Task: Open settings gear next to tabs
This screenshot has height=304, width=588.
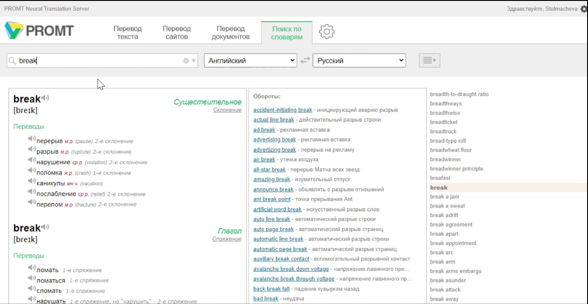Action: (327, 32)
